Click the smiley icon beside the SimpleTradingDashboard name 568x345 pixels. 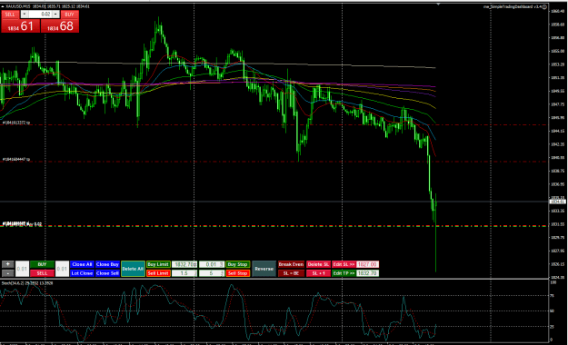544,6
